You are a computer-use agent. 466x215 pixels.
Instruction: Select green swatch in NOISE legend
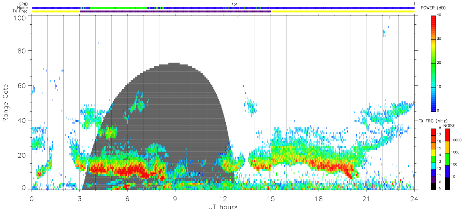[x=447, y=159]
